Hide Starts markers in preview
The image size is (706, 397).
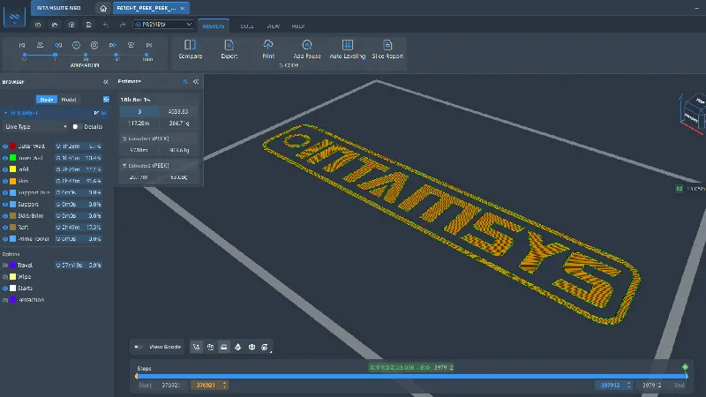(x=5, y=288)
